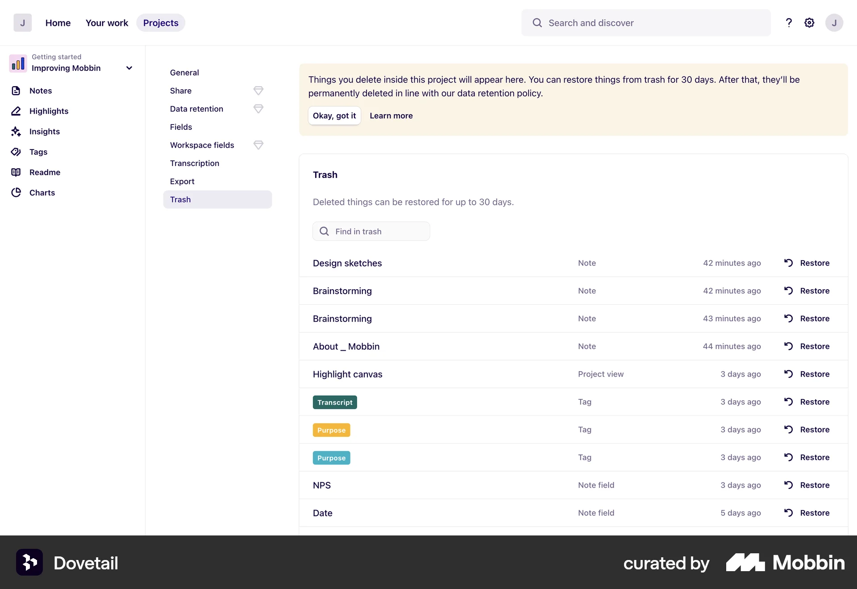Select Data retention in the settings menu
The height and width of the screenshot is (589, 857).
[x=196, y=109]
